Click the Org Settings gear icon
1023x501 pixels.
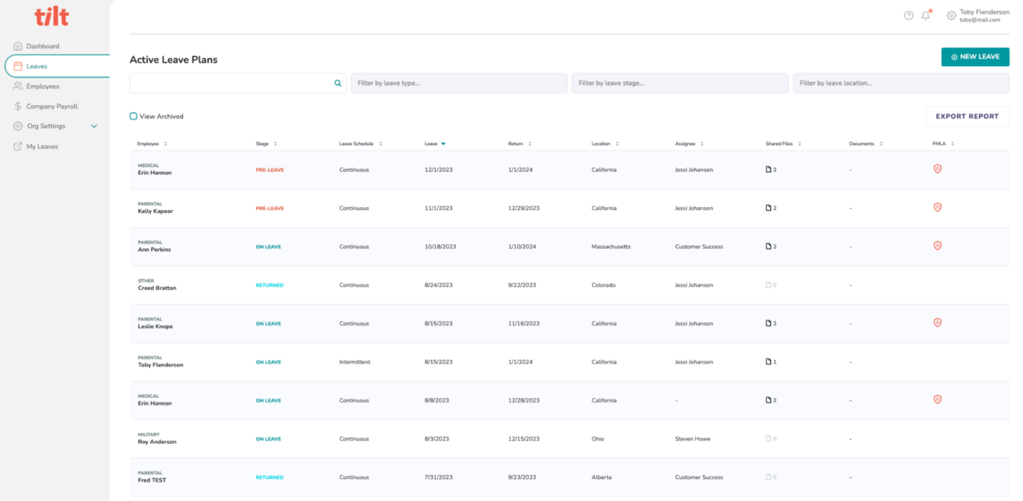coord(17,126)
